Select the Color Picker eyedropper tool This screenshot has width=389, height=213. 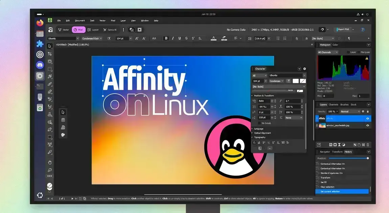50,152
